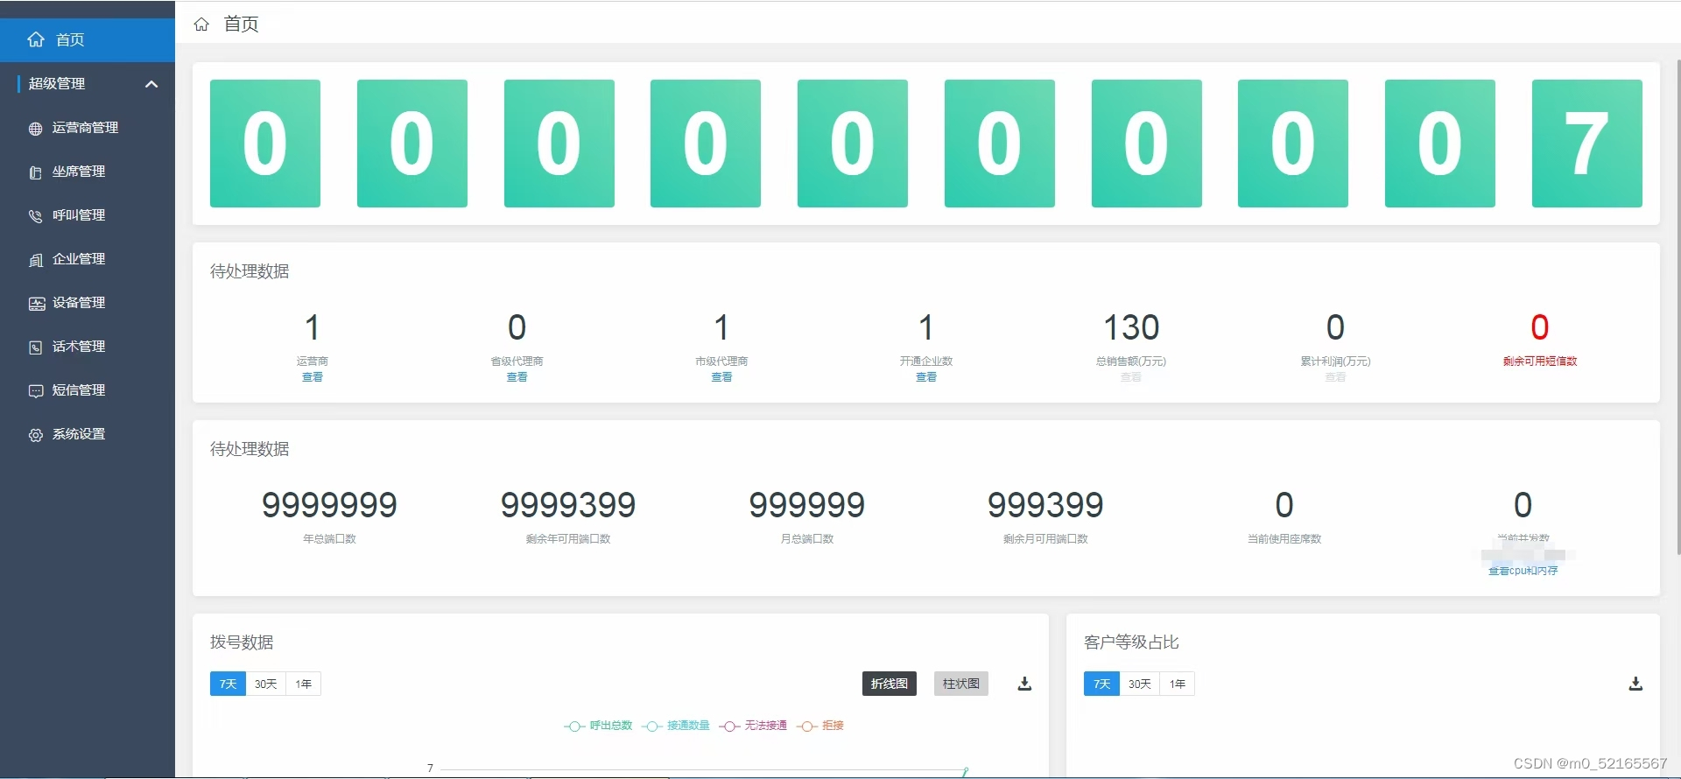
Task: Click the 当前使用座席数 label
Action: [x=1284, y=539]
